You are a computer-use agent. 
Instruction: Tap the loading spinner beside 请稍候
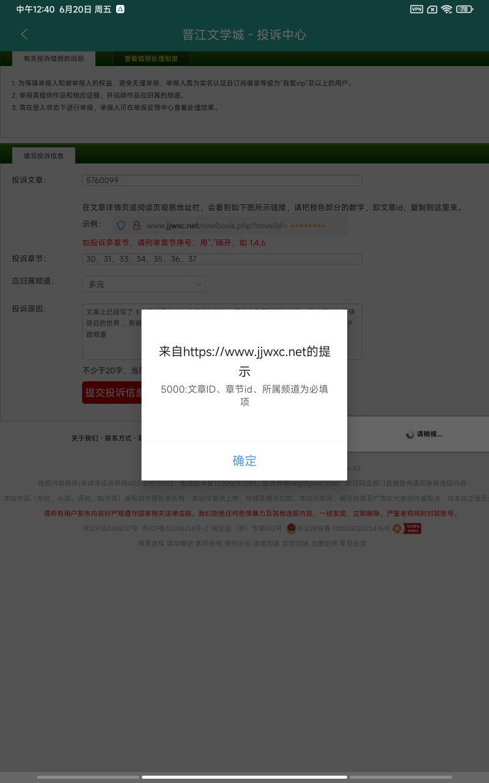pyautogui.click(x=410, y=434)
